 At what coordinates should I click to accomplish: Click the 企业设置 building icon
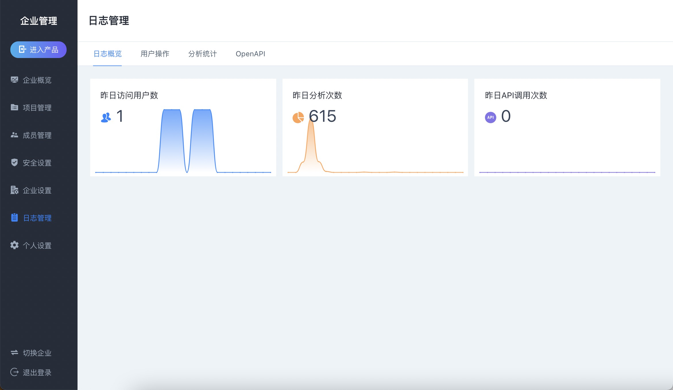pos(14,190)
